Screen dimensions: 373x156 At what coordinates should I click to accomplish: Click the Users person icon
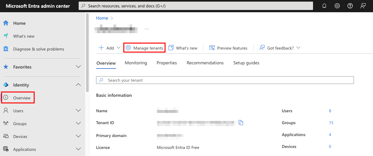tap(6, 111)
